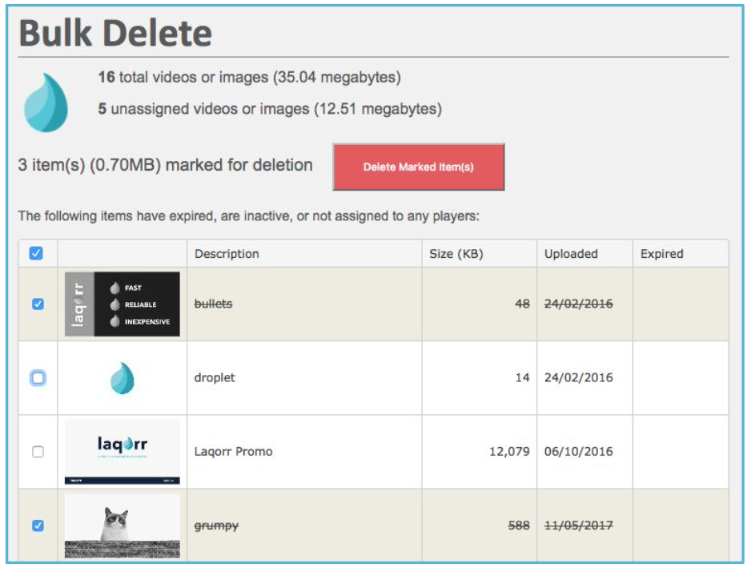
Task: Open the bullets thumbnail image
Action: click(122, 304)
